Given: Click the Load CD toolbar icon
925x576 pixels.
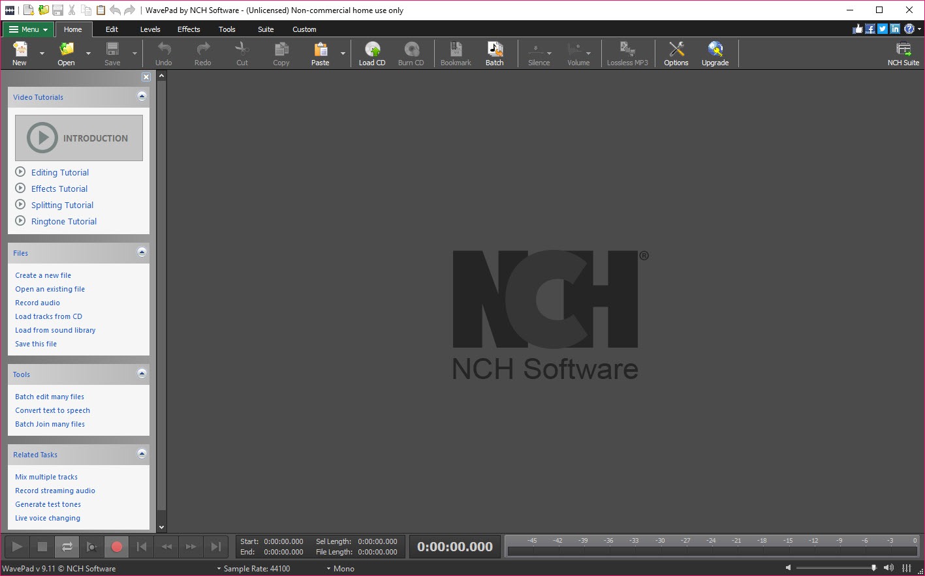Looking at the screenshot, I should click(371, 53).
